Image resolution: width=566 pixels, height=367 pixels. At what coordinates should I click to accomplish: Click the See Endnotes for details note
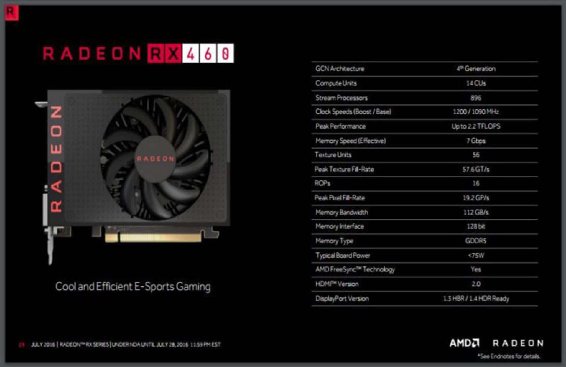coord(509,356)
